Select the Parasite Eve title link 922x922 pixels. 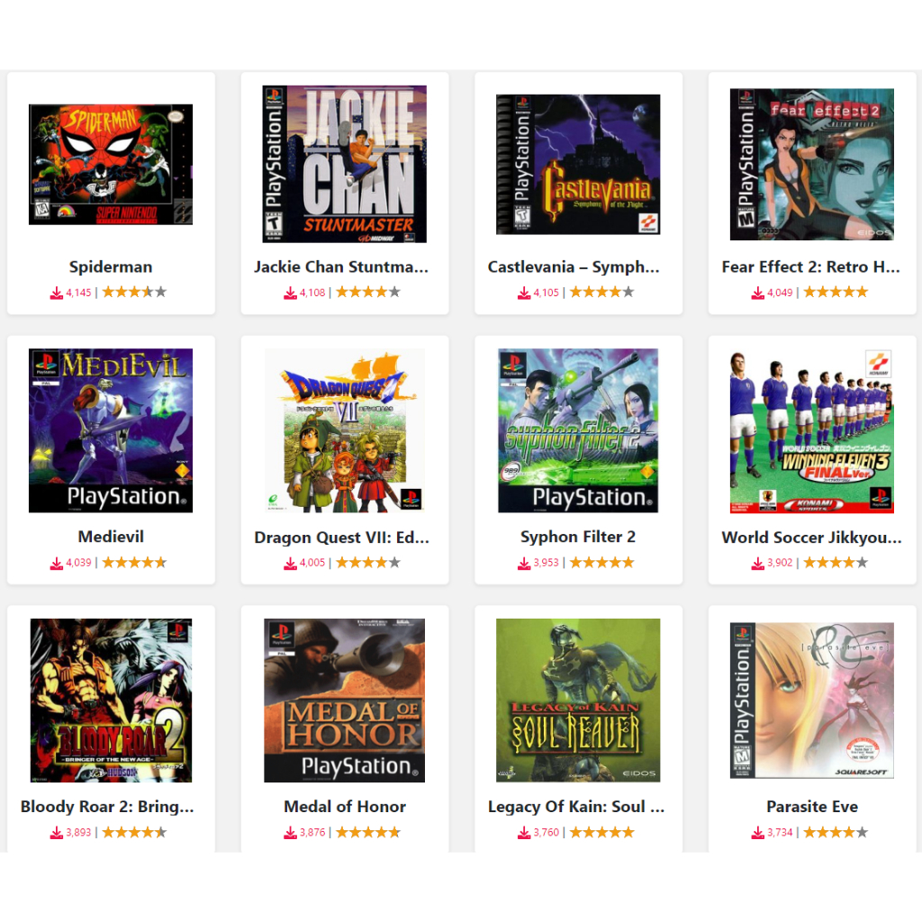[811, 807]
